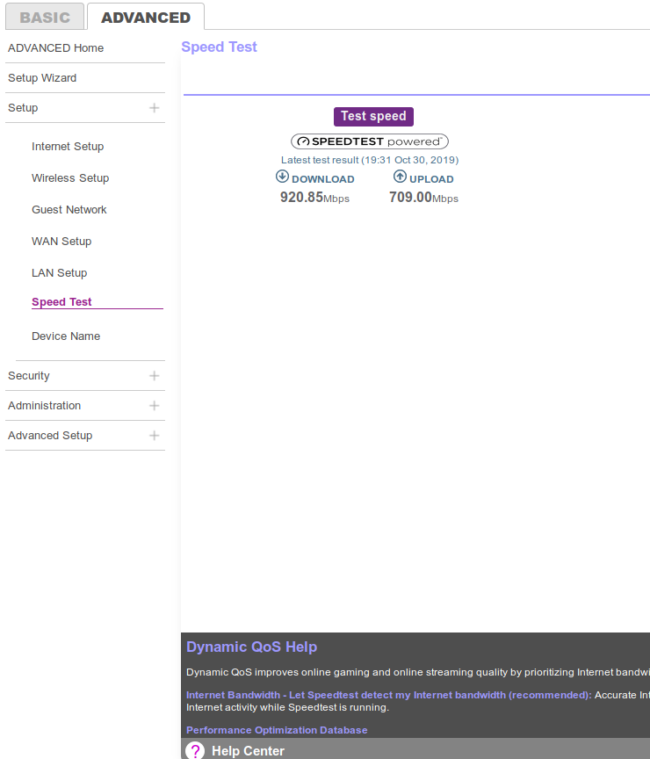Navigate to WAN Setup
The image size is (650, 759).
click(61, 242)
